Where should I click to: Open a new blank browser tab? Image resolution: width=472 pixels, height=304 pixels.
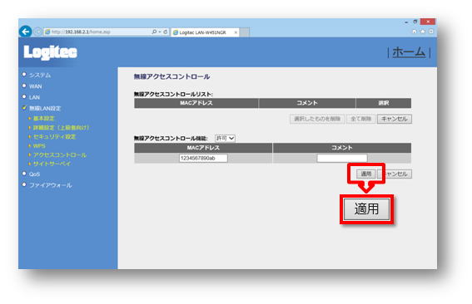point(245,32)
